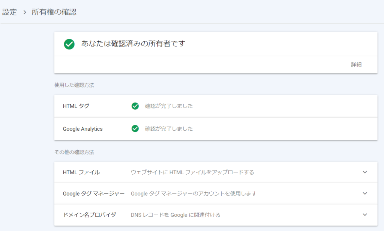
Task: Click the checkmark icon beside HTML タグ
Action: pyautogui.click(x=135, y=106)
